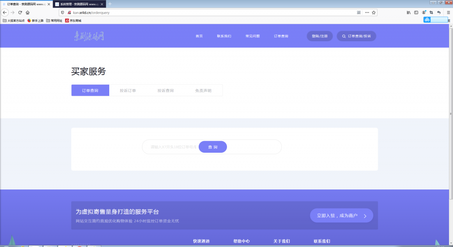Open the 京东商城 bookmark
Screen dimensions: 453x247
click(x=73, y=20)
